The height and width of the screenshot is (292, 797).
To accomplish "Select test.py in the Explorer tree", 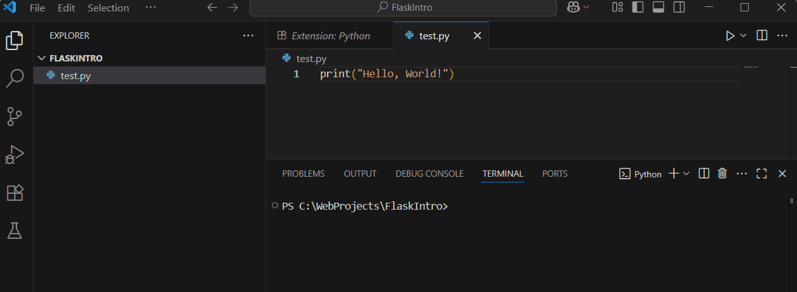I will click(x=76, y=75).
